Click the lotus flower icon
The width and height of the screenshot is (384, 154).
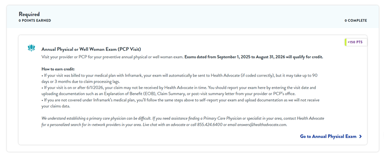[31, 48]
